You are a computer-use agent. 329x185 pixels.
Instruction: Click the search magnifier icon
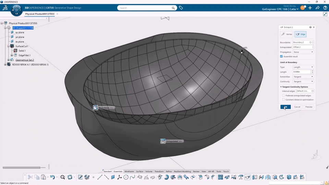coord(173,8)
